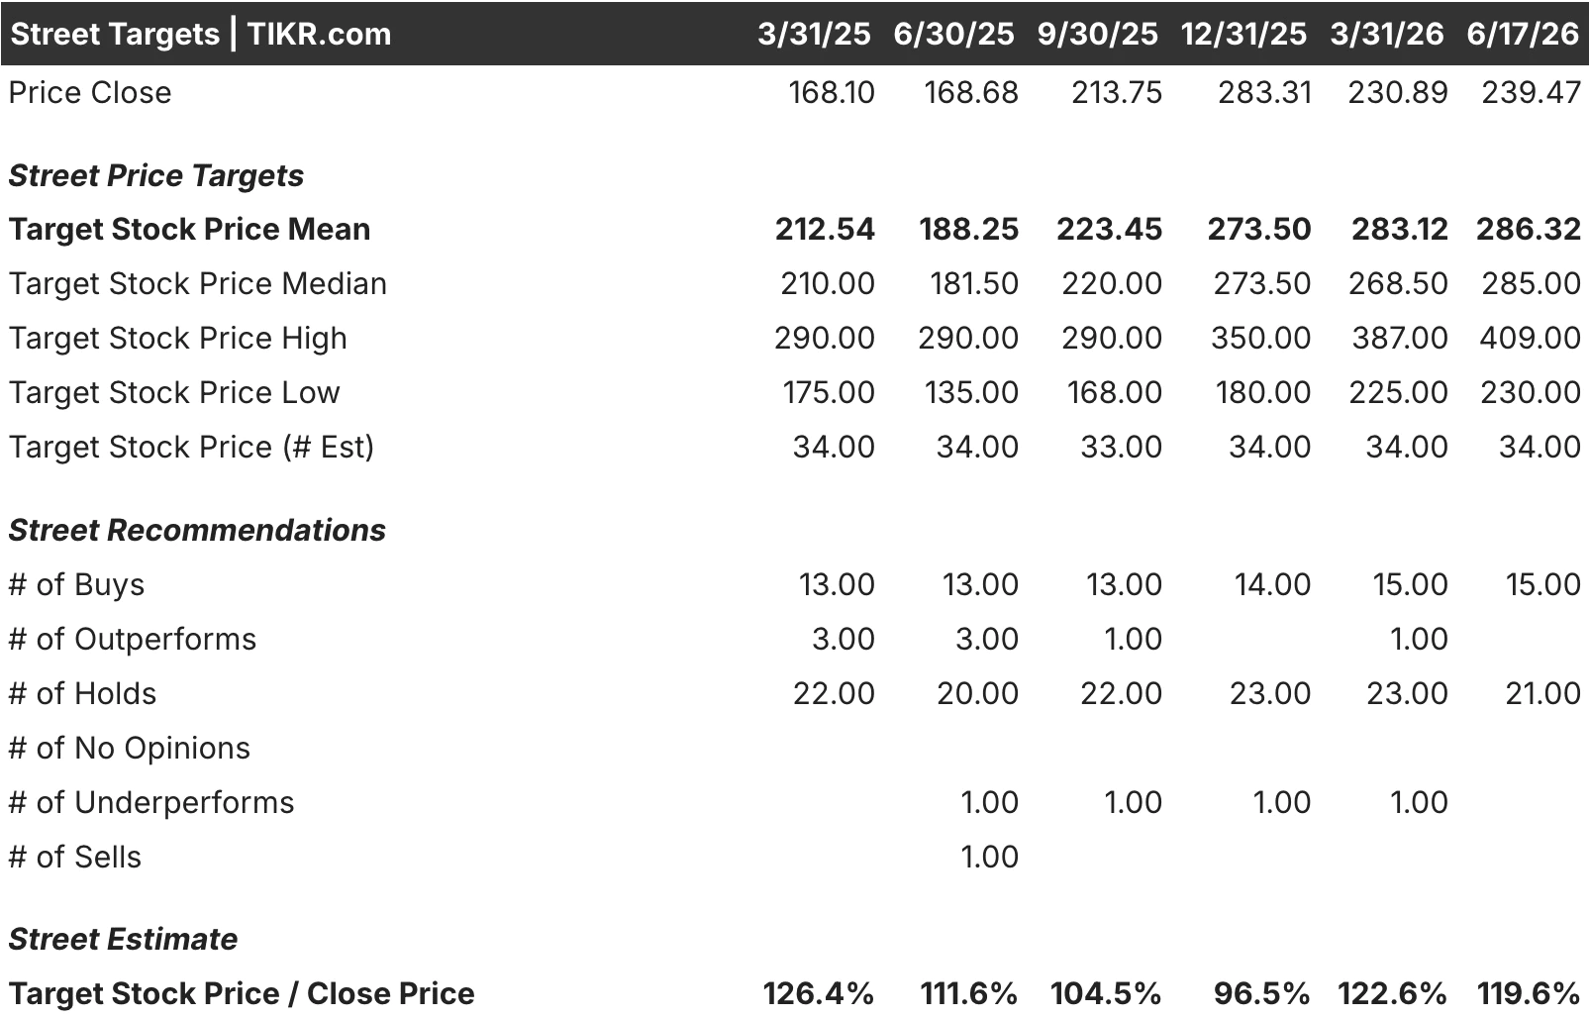Select the 3/31/25 column header
This screenshot has height=1018, width=1590.
pos(814,34)
